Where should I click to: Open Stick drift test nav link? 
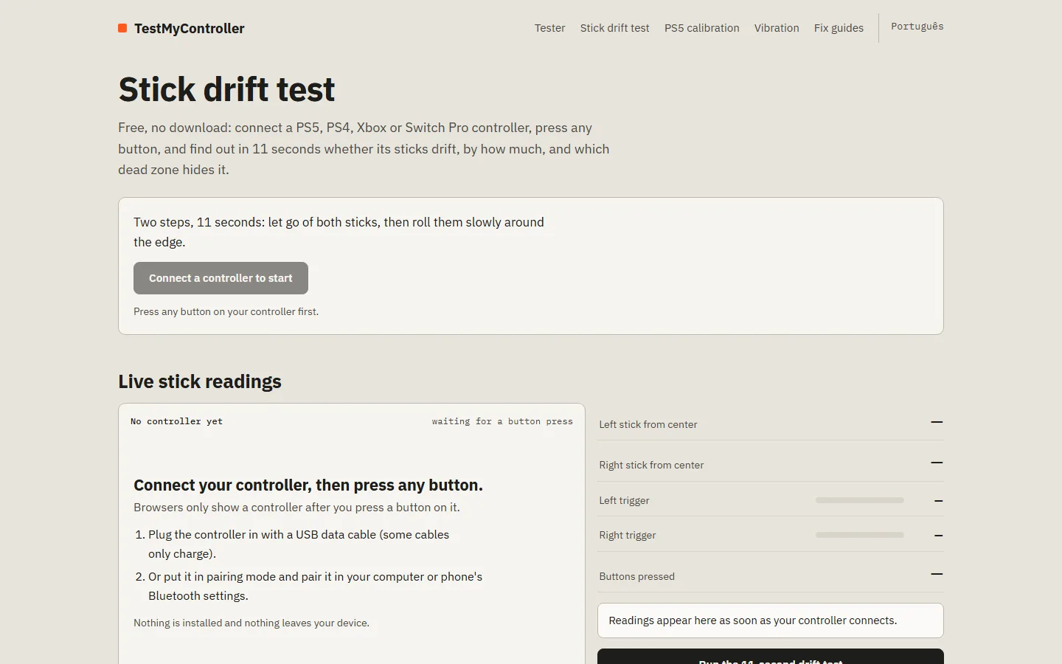(614, 28)
